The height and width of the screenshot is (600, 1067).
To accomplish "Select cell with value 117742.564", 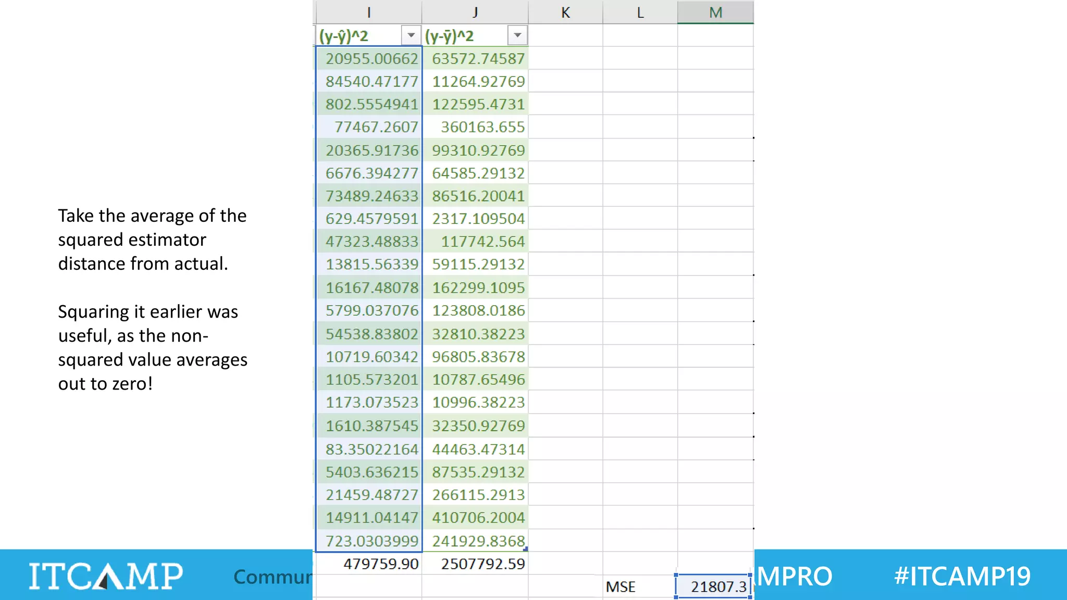I will pos(475,242).
